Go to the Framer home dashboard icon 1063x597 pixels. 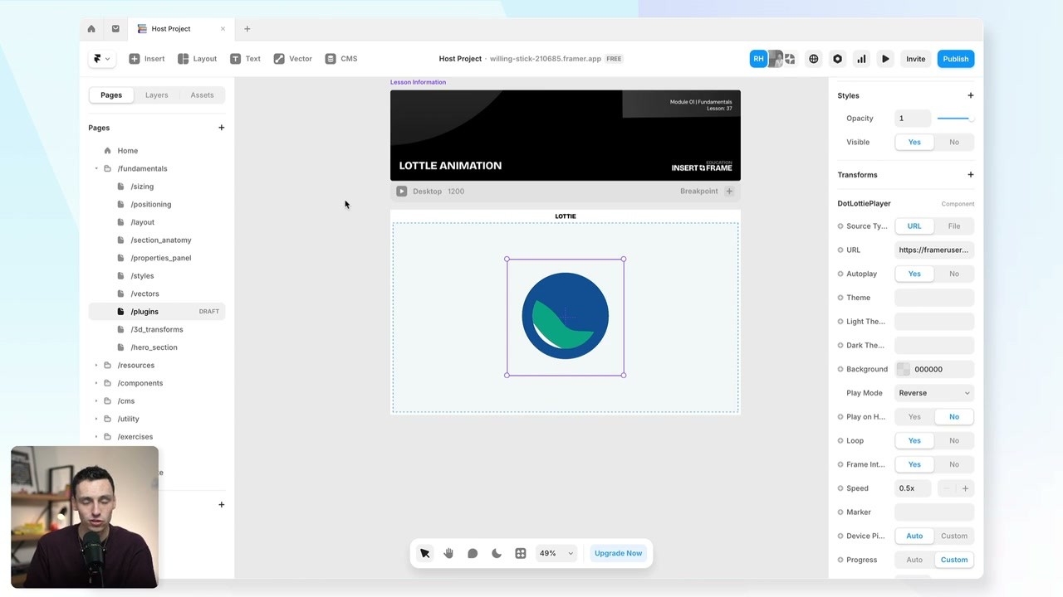click(x=91, y=29)
